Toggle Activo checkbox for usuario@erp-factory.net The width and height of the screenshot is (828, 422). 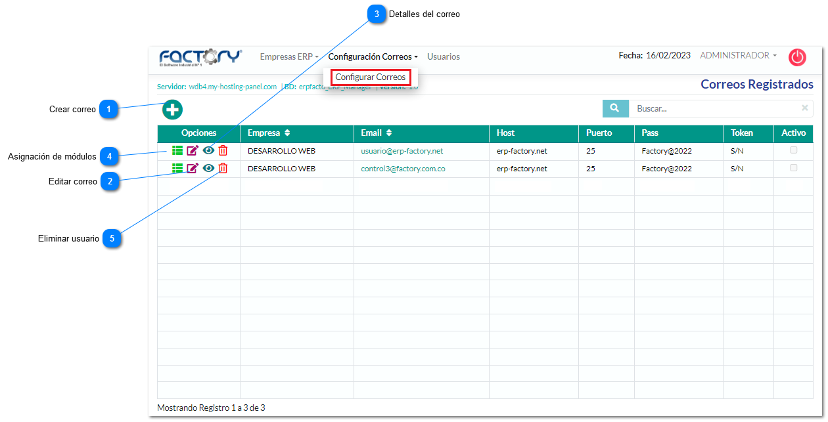coord(794,150)
